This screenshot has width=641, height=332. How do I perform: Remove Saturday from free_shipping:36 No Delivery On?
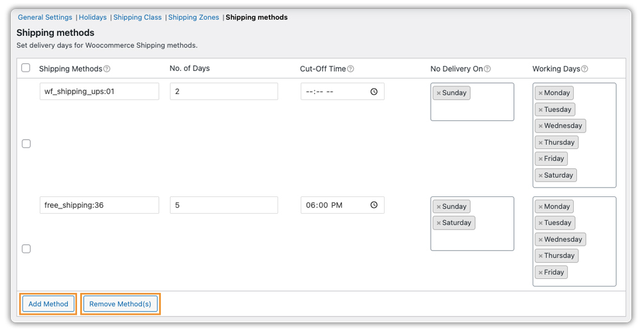[x=438, y=223]
